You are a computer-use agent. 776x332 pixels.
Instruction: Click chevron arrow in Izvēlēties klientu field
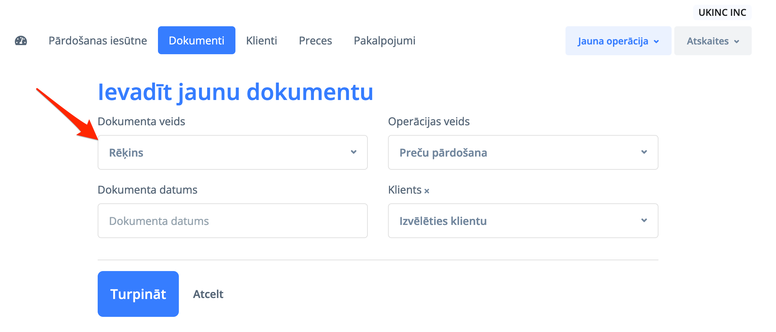click(x=644, y=221)
